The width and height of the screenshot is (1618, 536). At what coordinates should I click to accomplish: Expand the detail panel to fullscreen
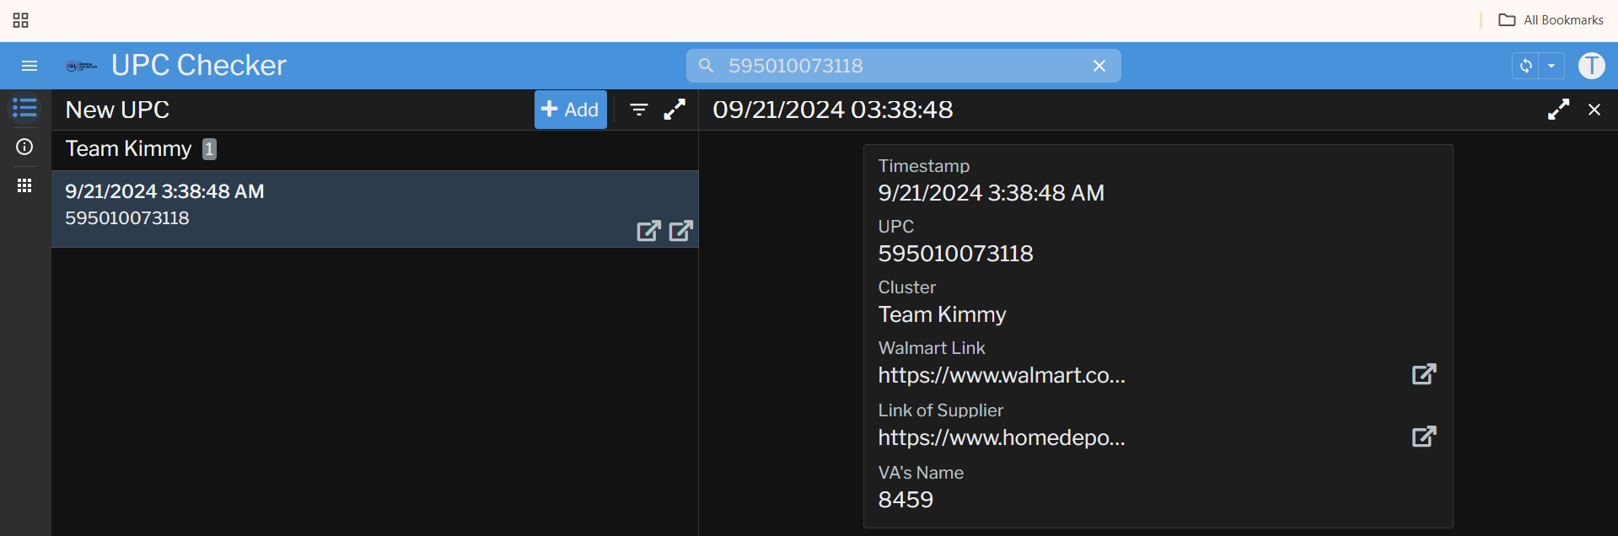point(1558,110)
